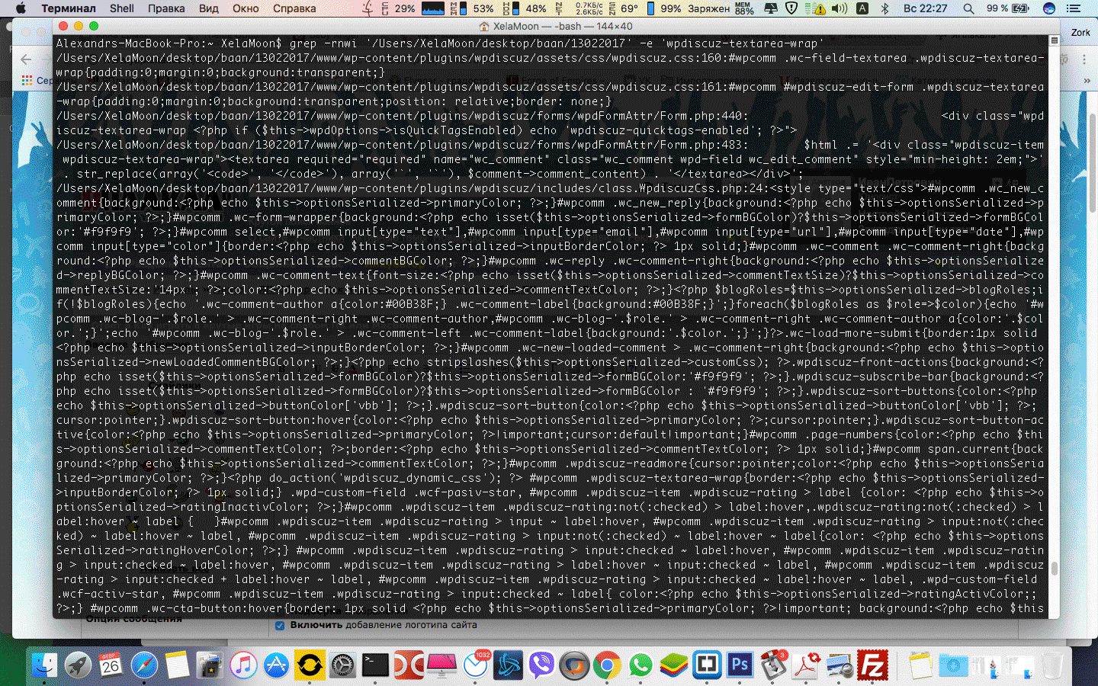Open the Вид menu

pyautogui.click(x=209, y=8)
